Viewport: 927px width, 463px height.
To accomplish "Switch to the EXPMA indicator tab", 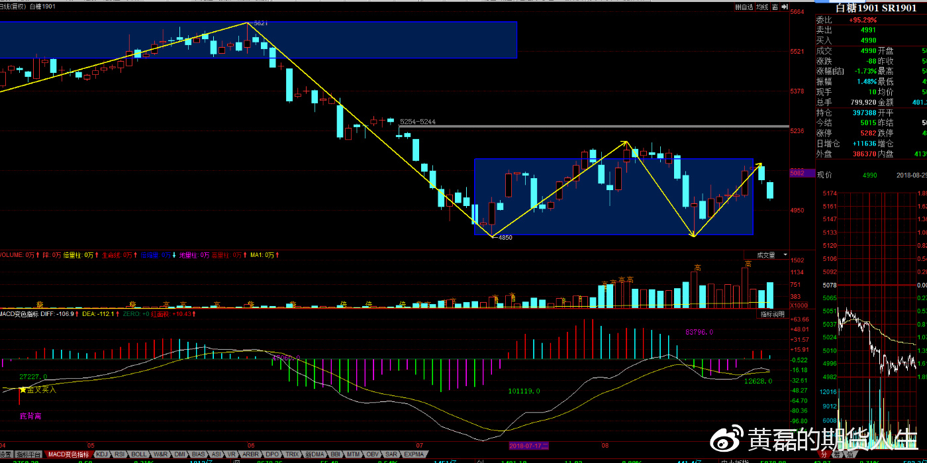I will coord(414,454).
